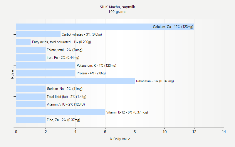Image resolution: width=235 pixels, height=147 pixels.
Task: Select the Potassium, K - 4% label
Action: coord(96,66)
